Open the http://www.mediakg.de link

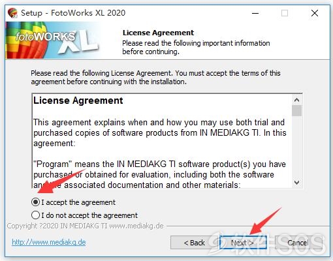point(49,242)
